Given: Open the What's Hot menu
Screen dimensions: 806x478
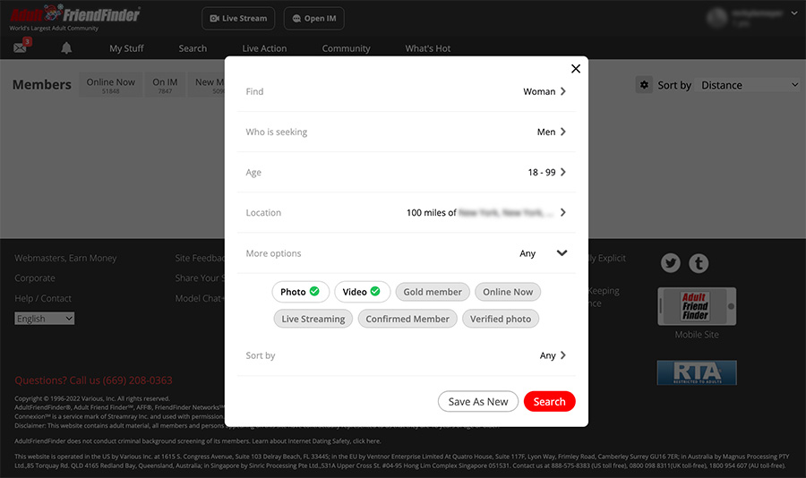Looking at the screenshot, I should coord(428,48).
